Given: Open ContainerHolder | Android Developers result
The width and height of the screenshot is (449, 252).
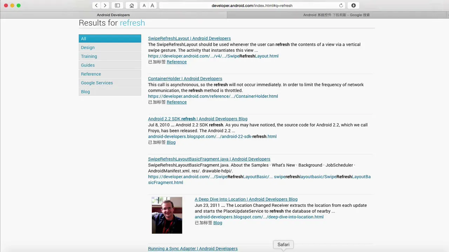Looking at the screenshot, I should click(x=185, y=78).
